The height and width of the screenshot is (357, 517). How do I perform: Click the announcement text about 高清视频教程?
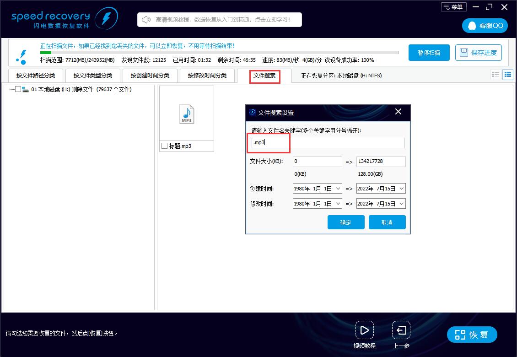pos(223,20)
